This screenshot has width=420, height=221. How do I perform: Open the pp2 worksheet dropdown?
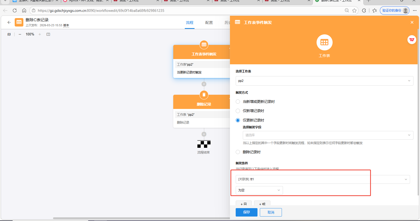[324, 81]
